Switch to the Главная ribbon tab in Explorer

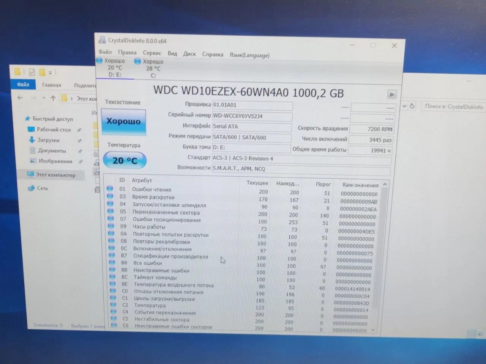point(51,85)
